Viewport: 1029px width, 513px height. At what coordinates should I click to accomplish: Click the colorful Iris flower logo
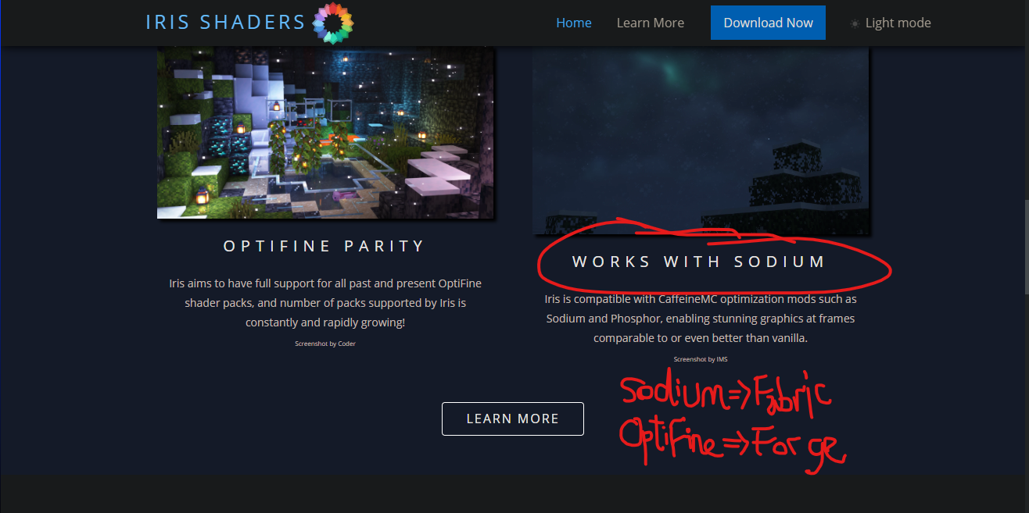[x=333, y=23]
